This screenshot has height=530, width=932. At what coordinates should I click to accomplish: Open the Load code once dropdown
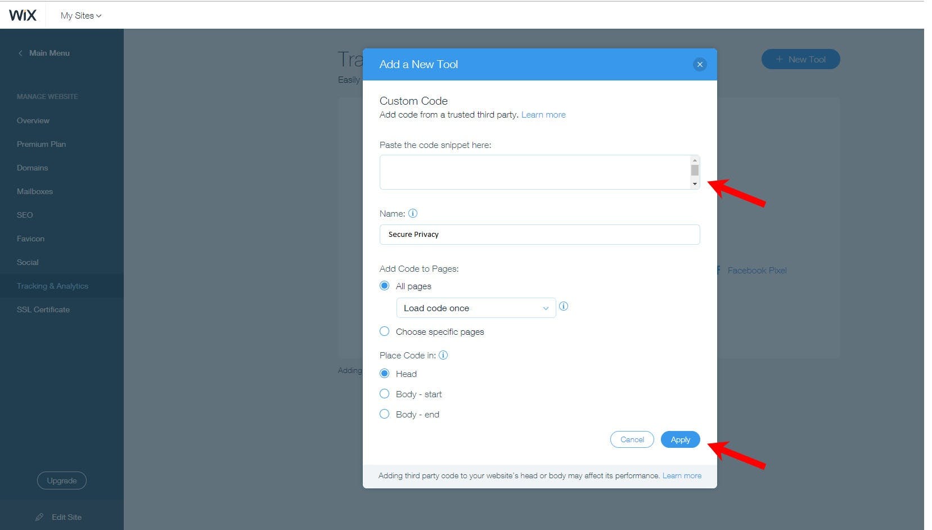click(476, 308)
